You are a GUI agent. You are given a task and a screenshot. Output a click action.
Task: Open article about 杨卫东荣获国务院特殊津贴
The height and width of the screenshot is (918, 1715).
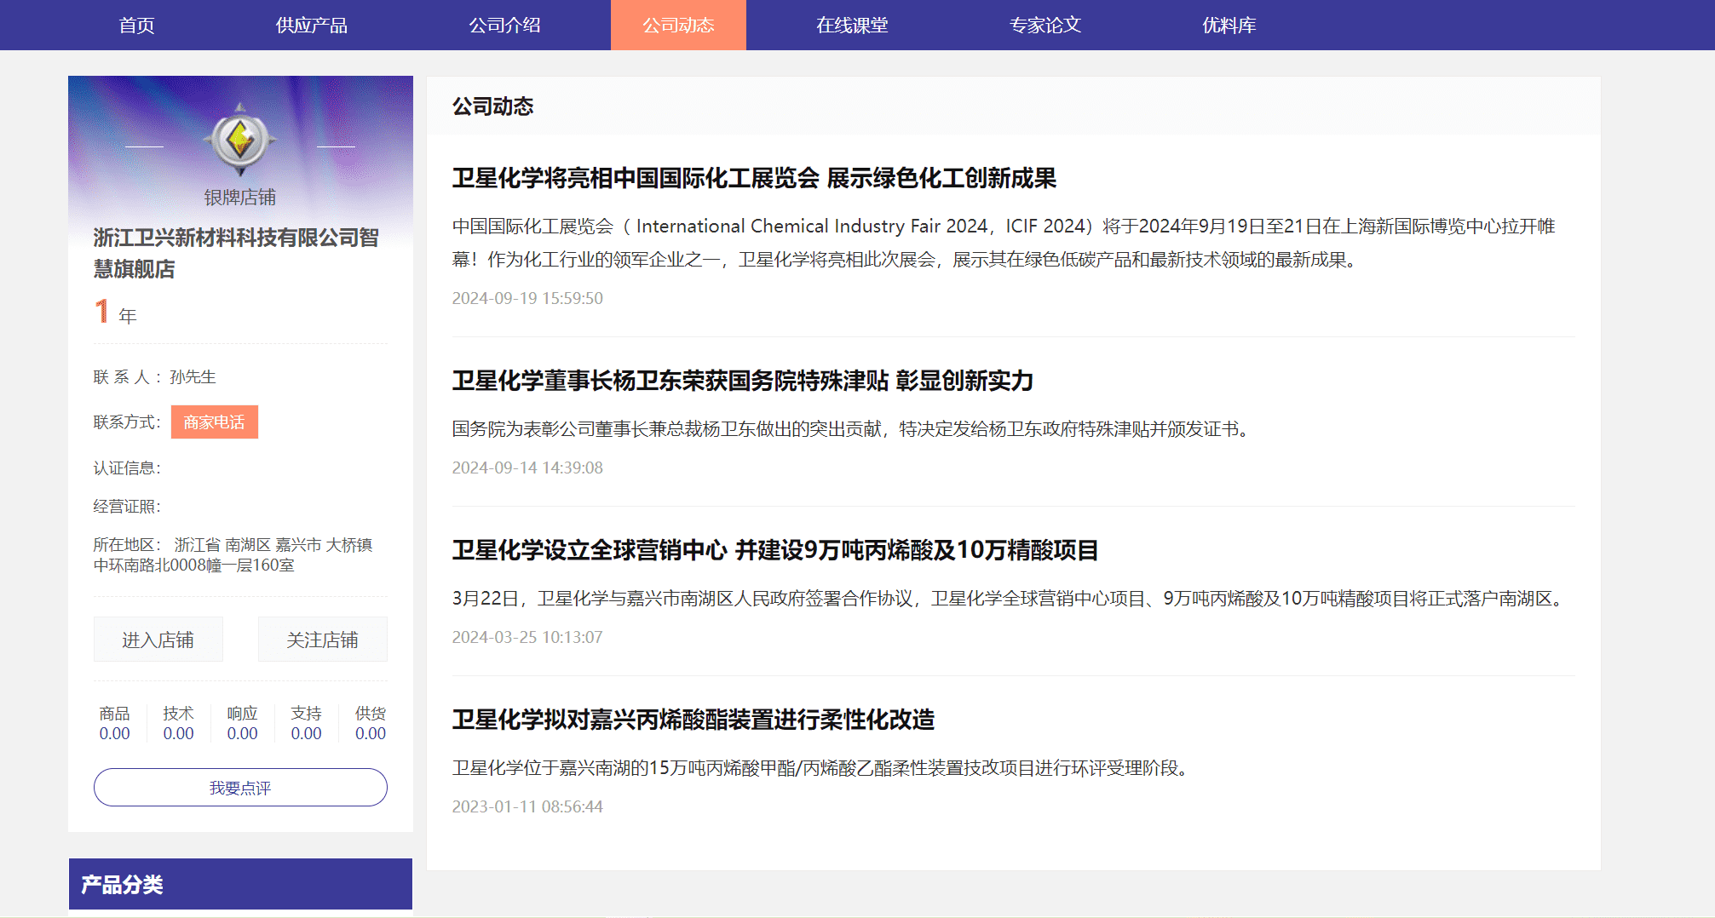click(742, 381)
